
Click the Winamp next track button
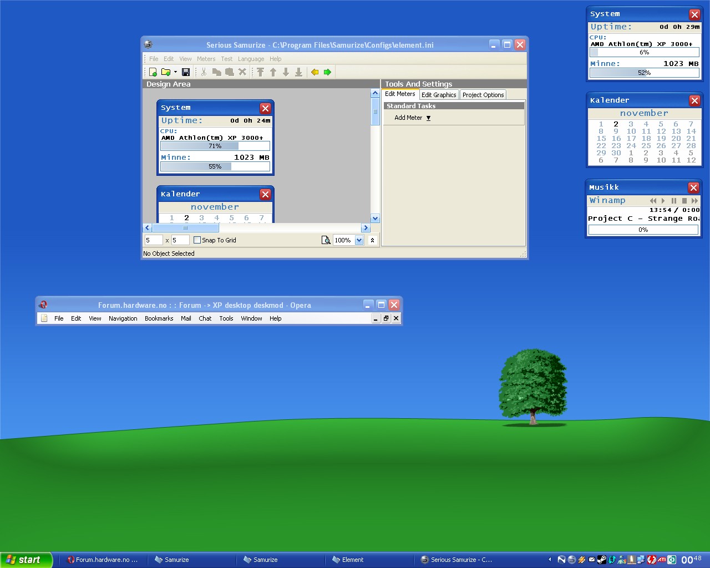[694, 201]
